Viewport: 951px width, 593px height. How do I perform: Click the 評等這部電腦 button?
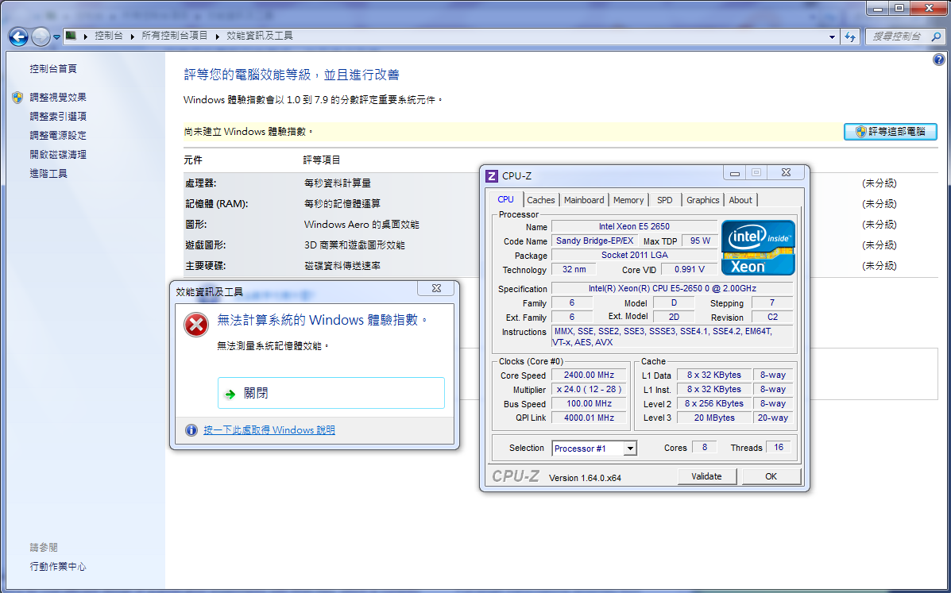point(891,132)
